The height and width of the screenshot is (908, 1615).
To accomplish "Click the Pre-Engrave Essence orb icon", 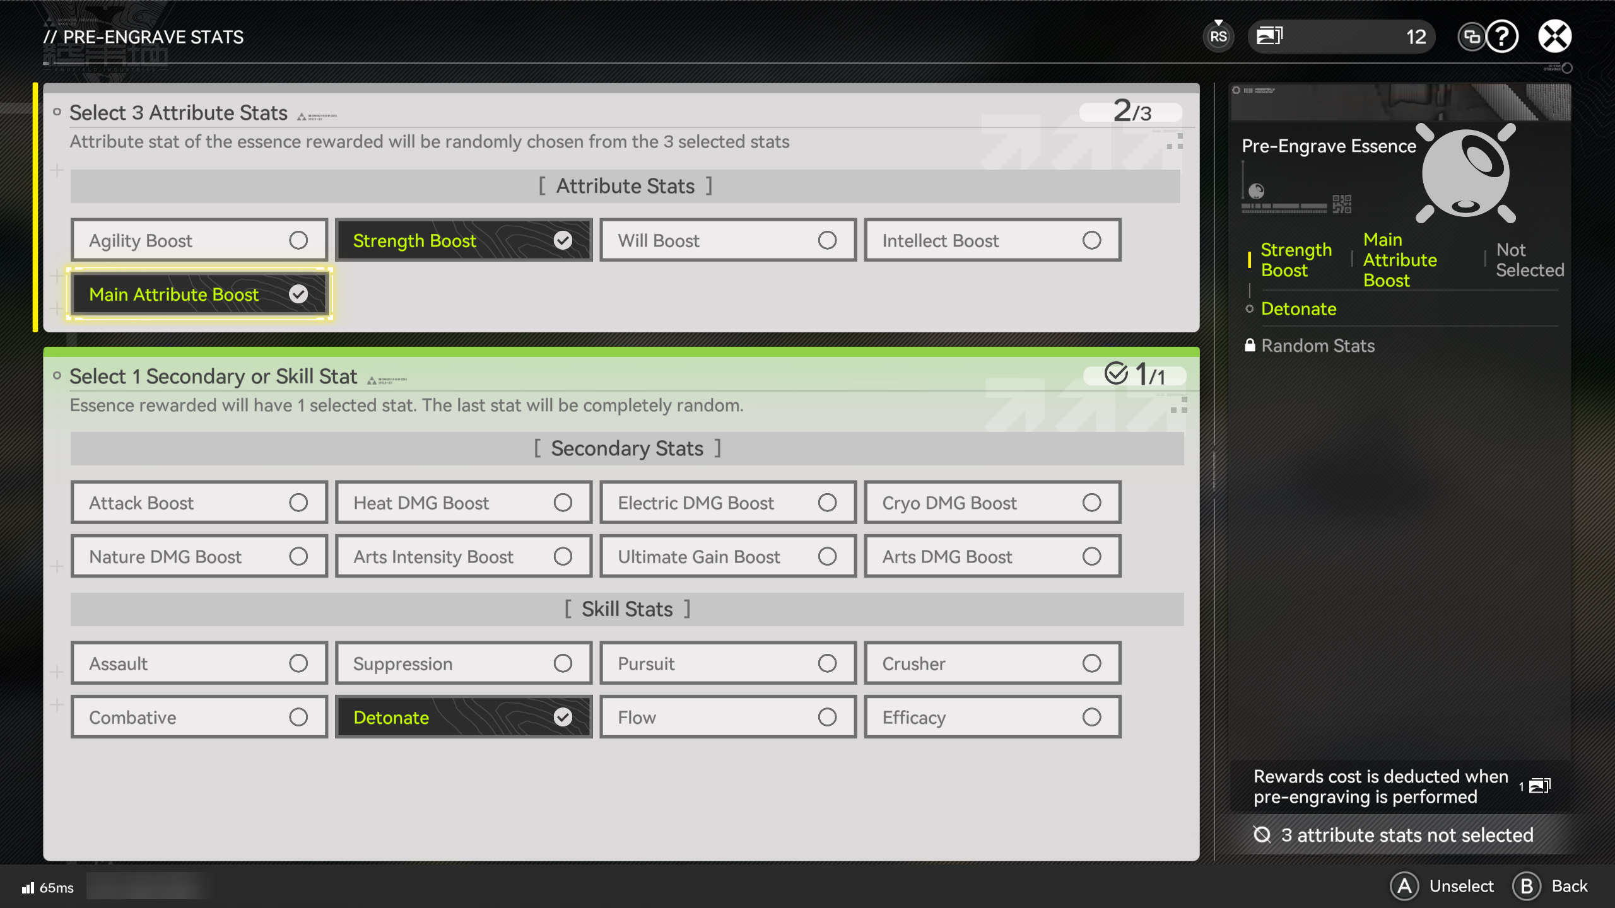I will [x=1465, y=173].
